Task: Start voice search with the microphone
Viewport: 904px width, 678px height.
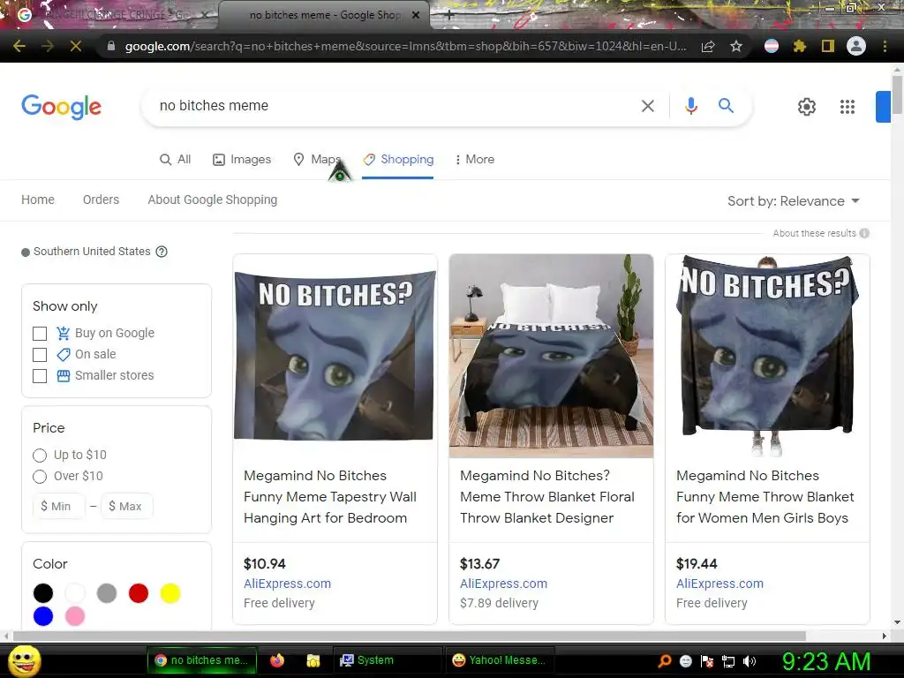Action: (x=690, y=106)
